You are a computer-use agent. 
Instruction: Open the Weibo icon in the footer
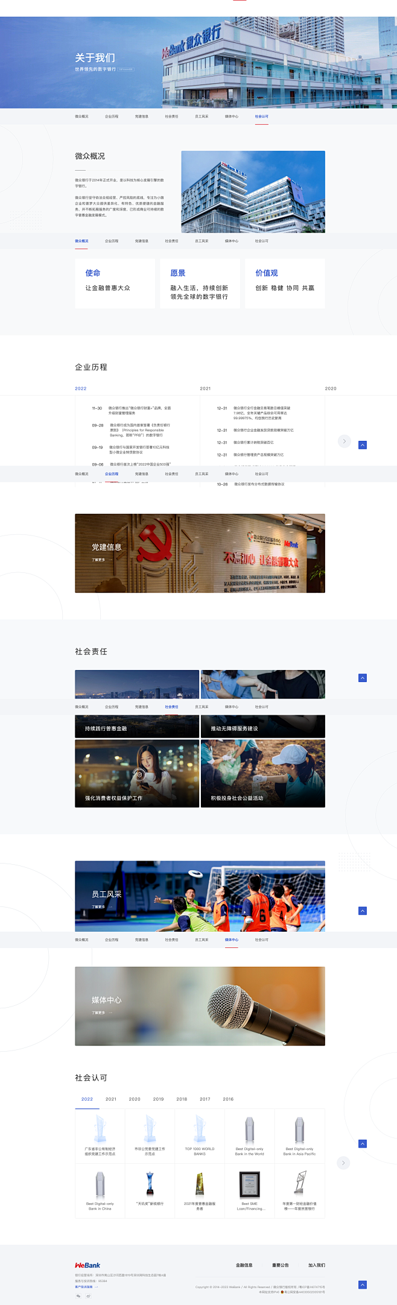point(88,1295)
